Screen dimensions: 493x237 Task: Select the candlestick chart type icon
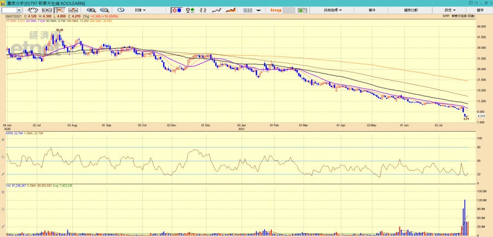tap(176, 10)
